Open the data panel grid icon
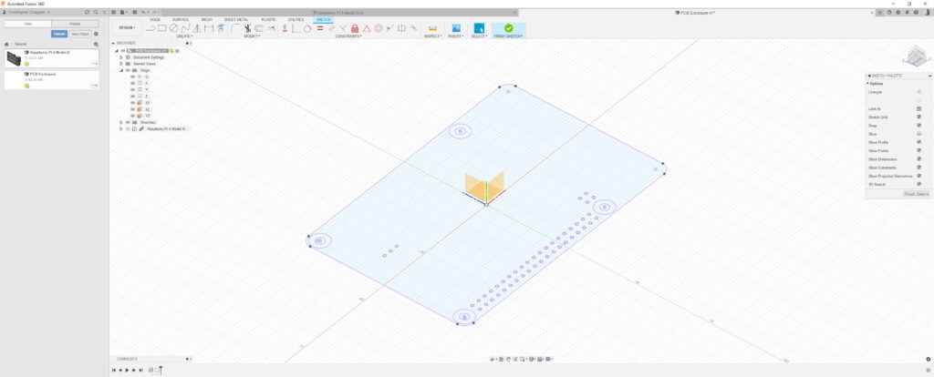 coord(114,12)
